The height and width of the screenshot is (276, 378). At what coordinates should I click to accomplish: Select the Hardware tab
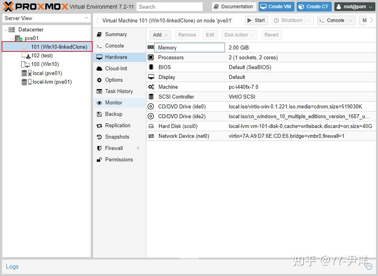pyautogui.click(x=119, y=57)
